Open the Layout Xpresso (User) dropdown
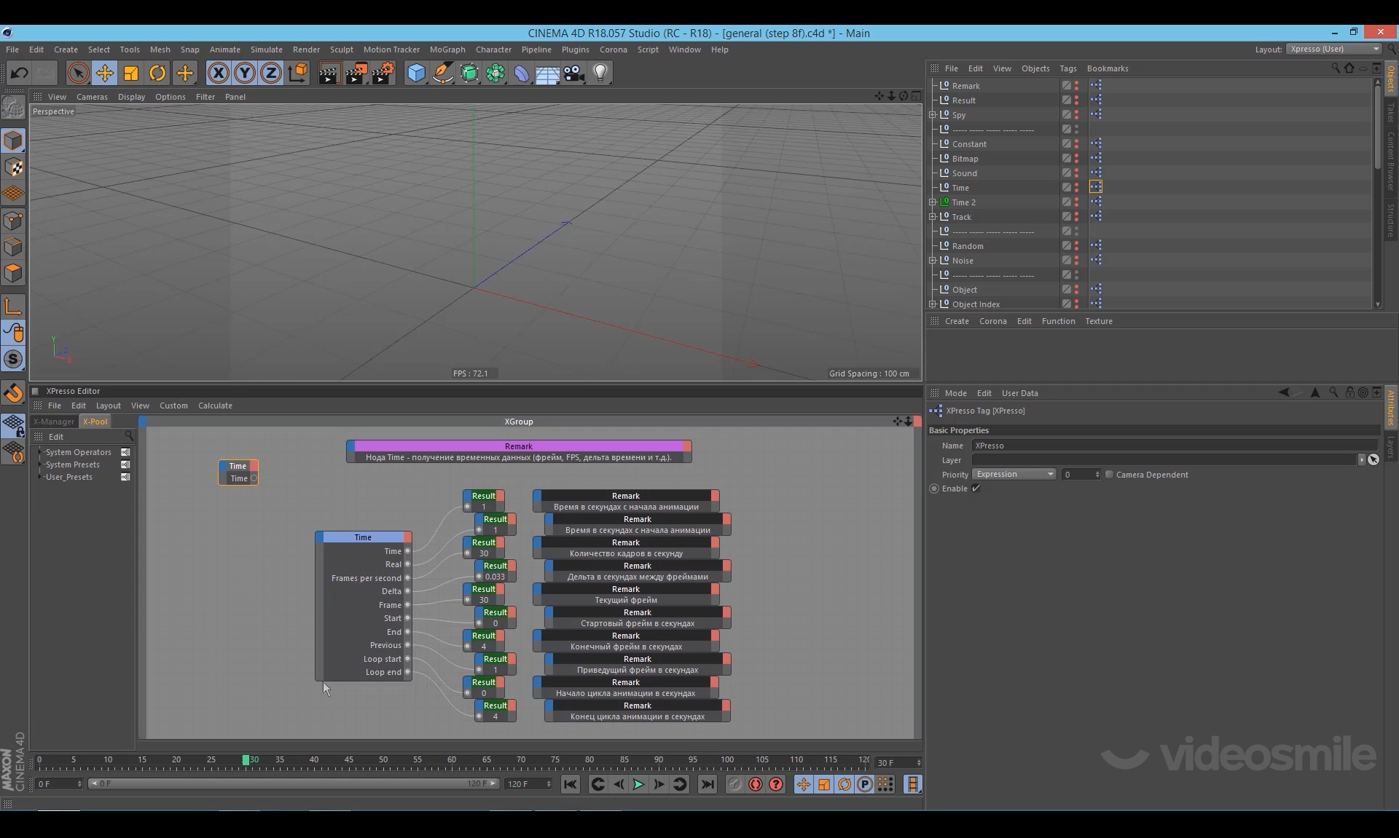 pyautogui.click(x=1333, y=50)
